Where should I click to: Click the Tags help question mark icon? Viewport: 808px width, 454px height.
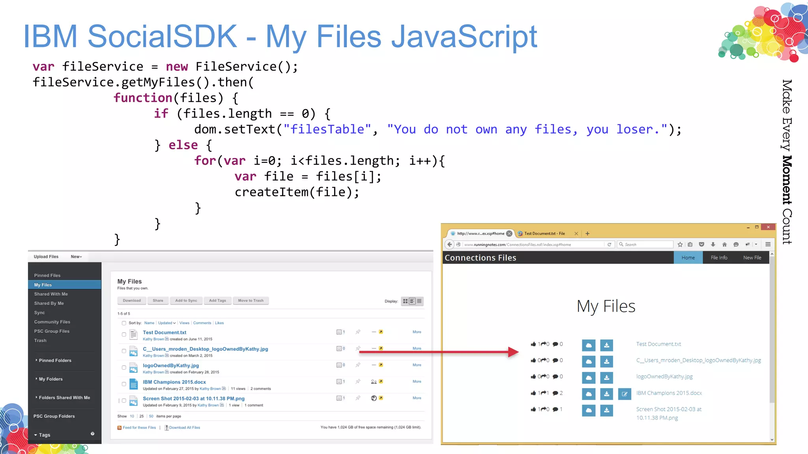point(92,434)
